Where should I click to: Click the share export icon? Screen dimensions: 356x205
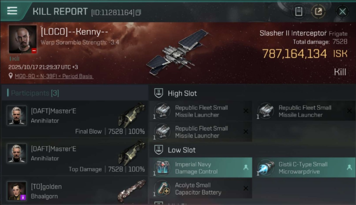coord(318,11)
